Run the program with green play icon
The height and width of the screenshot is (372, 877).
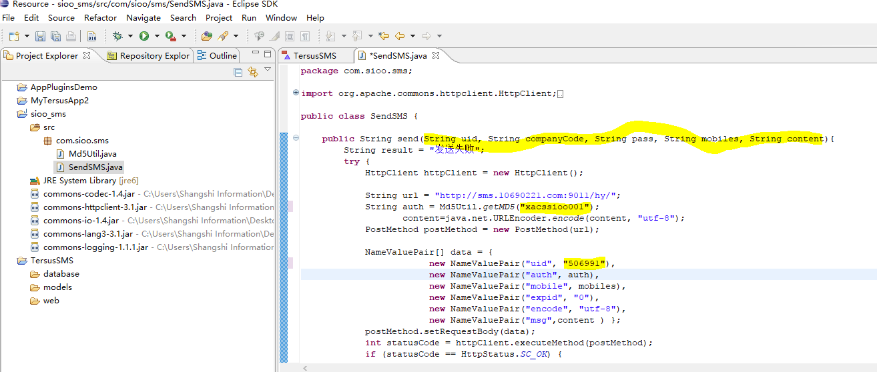pos(143,36)
